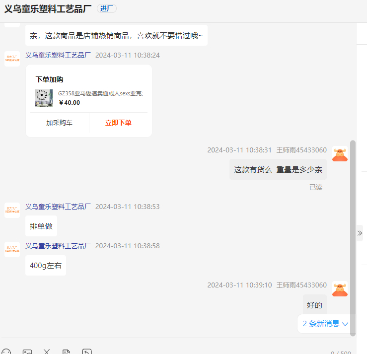
Task: Click 立即下单 to order now
Action: pos(118,123)
